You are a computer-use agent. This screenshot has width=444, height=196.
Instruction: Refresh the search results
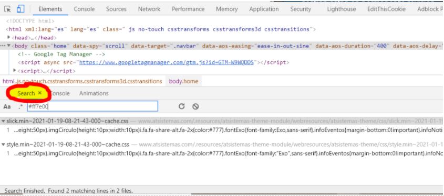[x=181, y=106]
